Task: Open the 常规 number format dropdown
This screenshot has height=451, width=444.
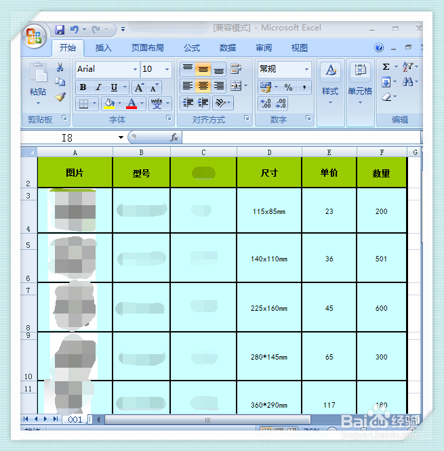Action: click(306, 69)
